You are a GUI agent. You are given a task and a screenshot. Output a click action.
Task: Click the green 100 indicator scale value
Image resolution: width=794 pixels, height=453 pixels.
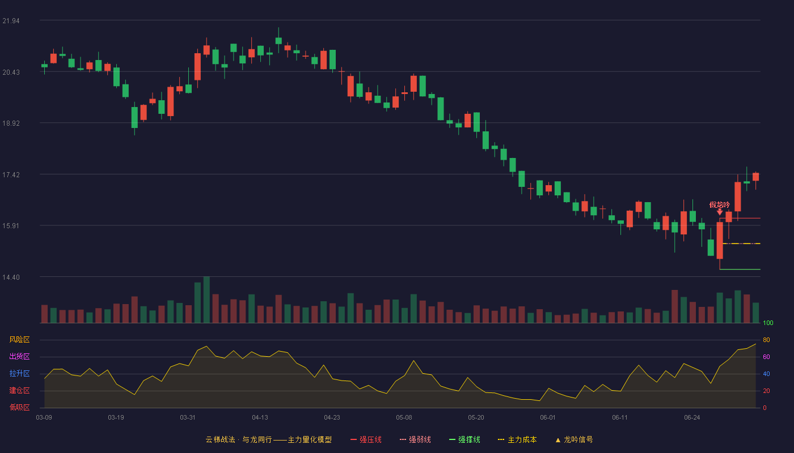coord(768,323)
